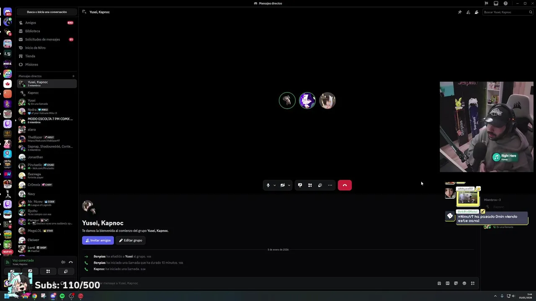Image resolution: width=536 pixels, height=301 pixels.
Task: Open GIF picker in message bar
Action: (447, 283)
